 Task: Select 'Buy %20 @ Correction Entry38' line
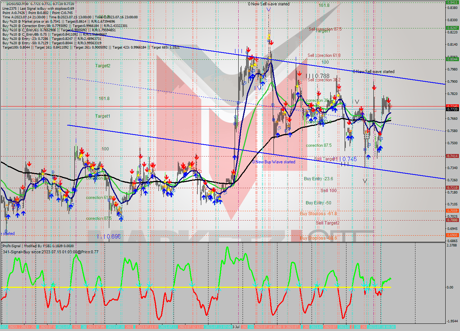coord(64,26)
